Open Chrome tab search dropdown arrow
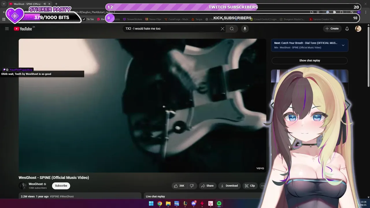 [4, 4]
